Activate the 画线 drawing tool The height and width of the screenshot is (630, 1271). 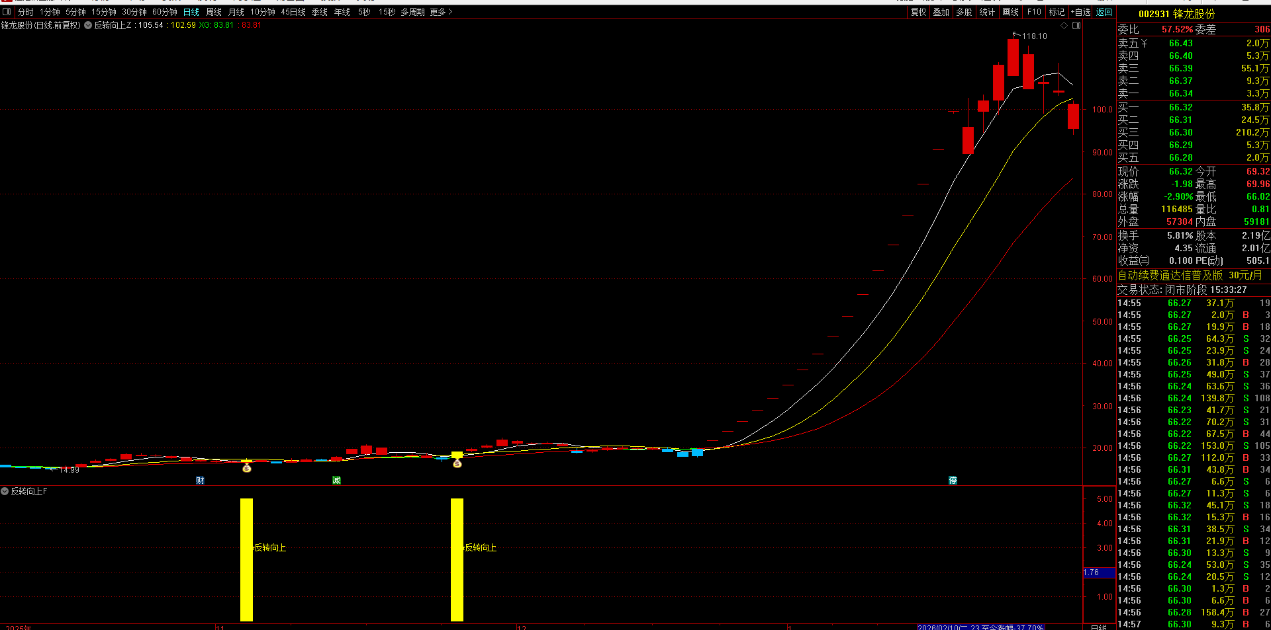1011,12
